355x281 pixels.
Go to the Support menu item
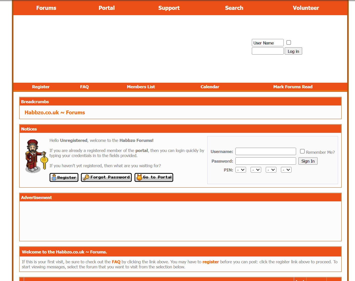[x=169, y=8]
